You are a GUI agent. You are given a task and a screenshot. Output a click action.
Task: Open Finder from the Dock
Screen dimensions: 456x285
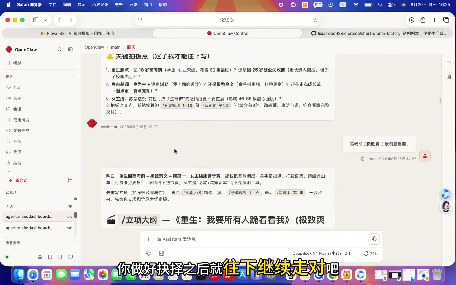(x=19, y=275)
